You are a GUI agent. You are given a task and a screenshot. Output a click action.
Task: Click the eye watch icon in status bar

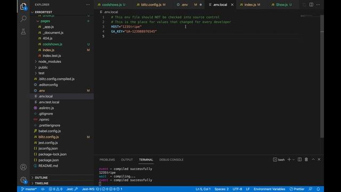[x=43, y=189]
